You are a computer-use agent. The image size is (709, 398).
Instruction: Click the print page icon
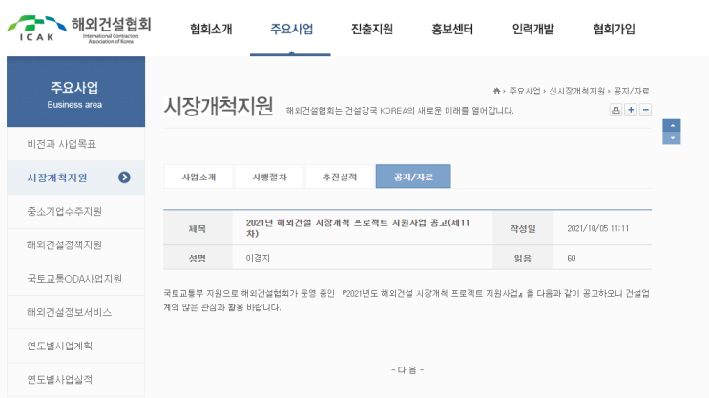(x=615, y=110)
